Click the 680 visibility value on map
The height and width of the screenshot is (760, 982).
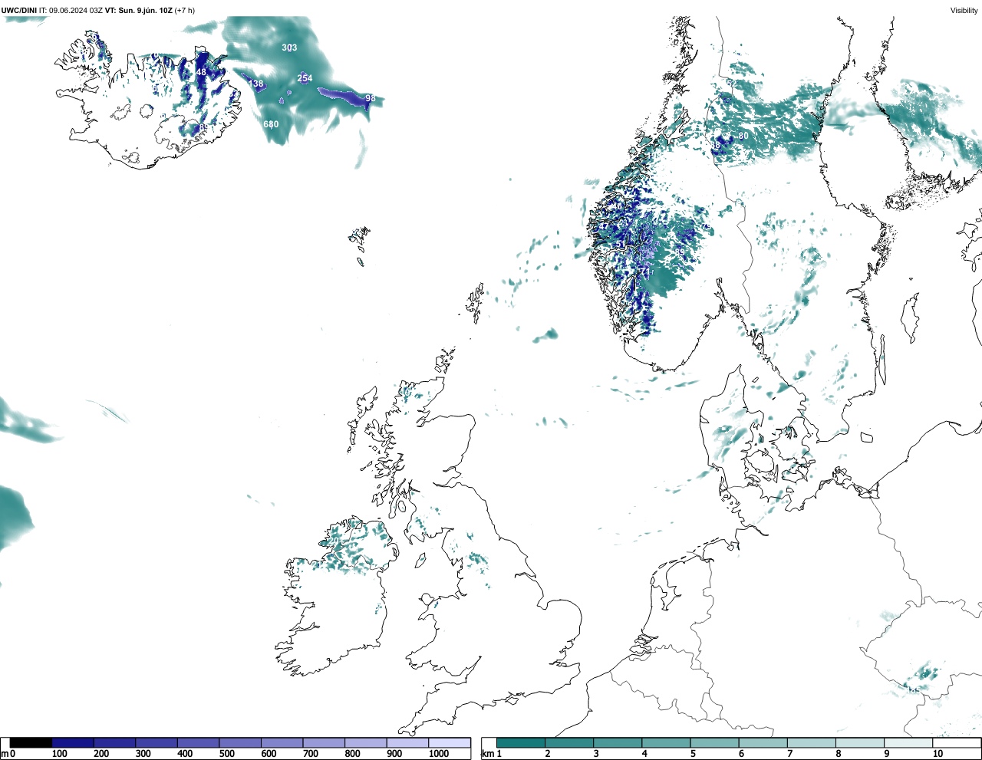tap(271, 124)
